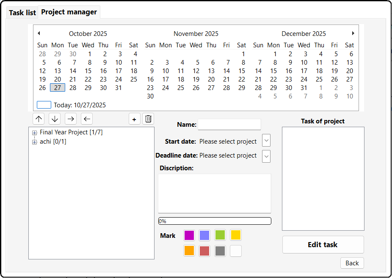Viewport: 392px width, 278px height.
Task: Select November 30 in calendar
Action: (150, 96)
